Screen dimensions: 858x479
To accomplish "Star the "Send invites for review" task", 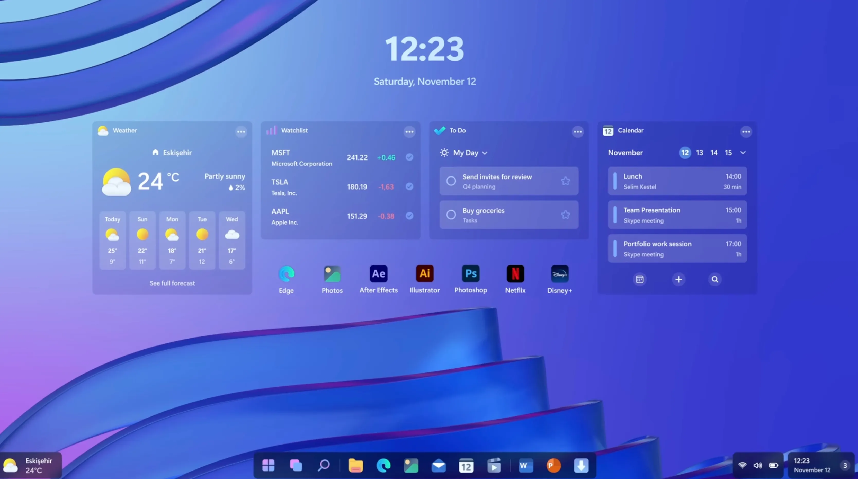I will [x=566, y=181].
